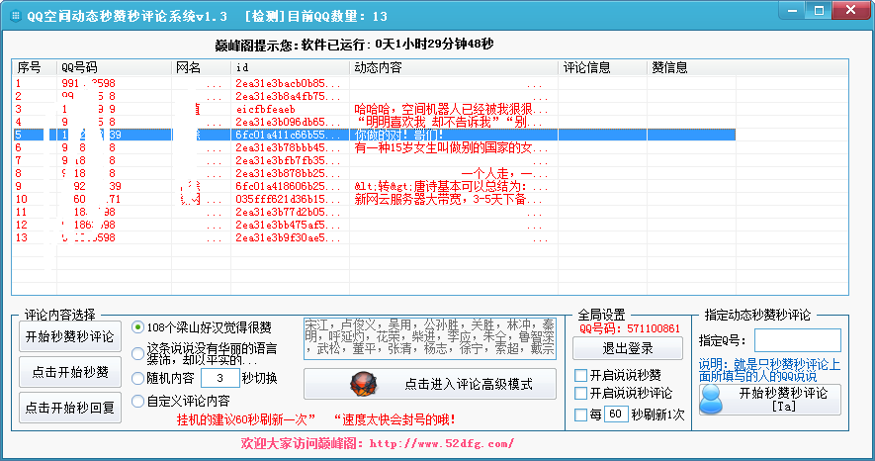
Task: Toggle the 每60秒刷新1次 checkbox
Action: 581,415
